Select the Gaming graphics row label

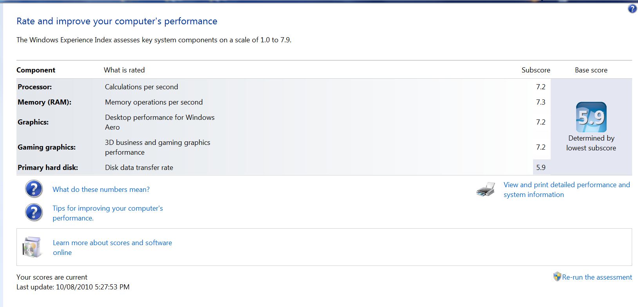click(47, 147)
